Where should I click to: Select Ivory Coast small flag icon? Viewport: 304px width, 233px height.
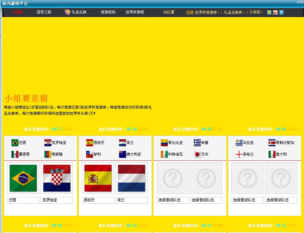coord(164,154)
